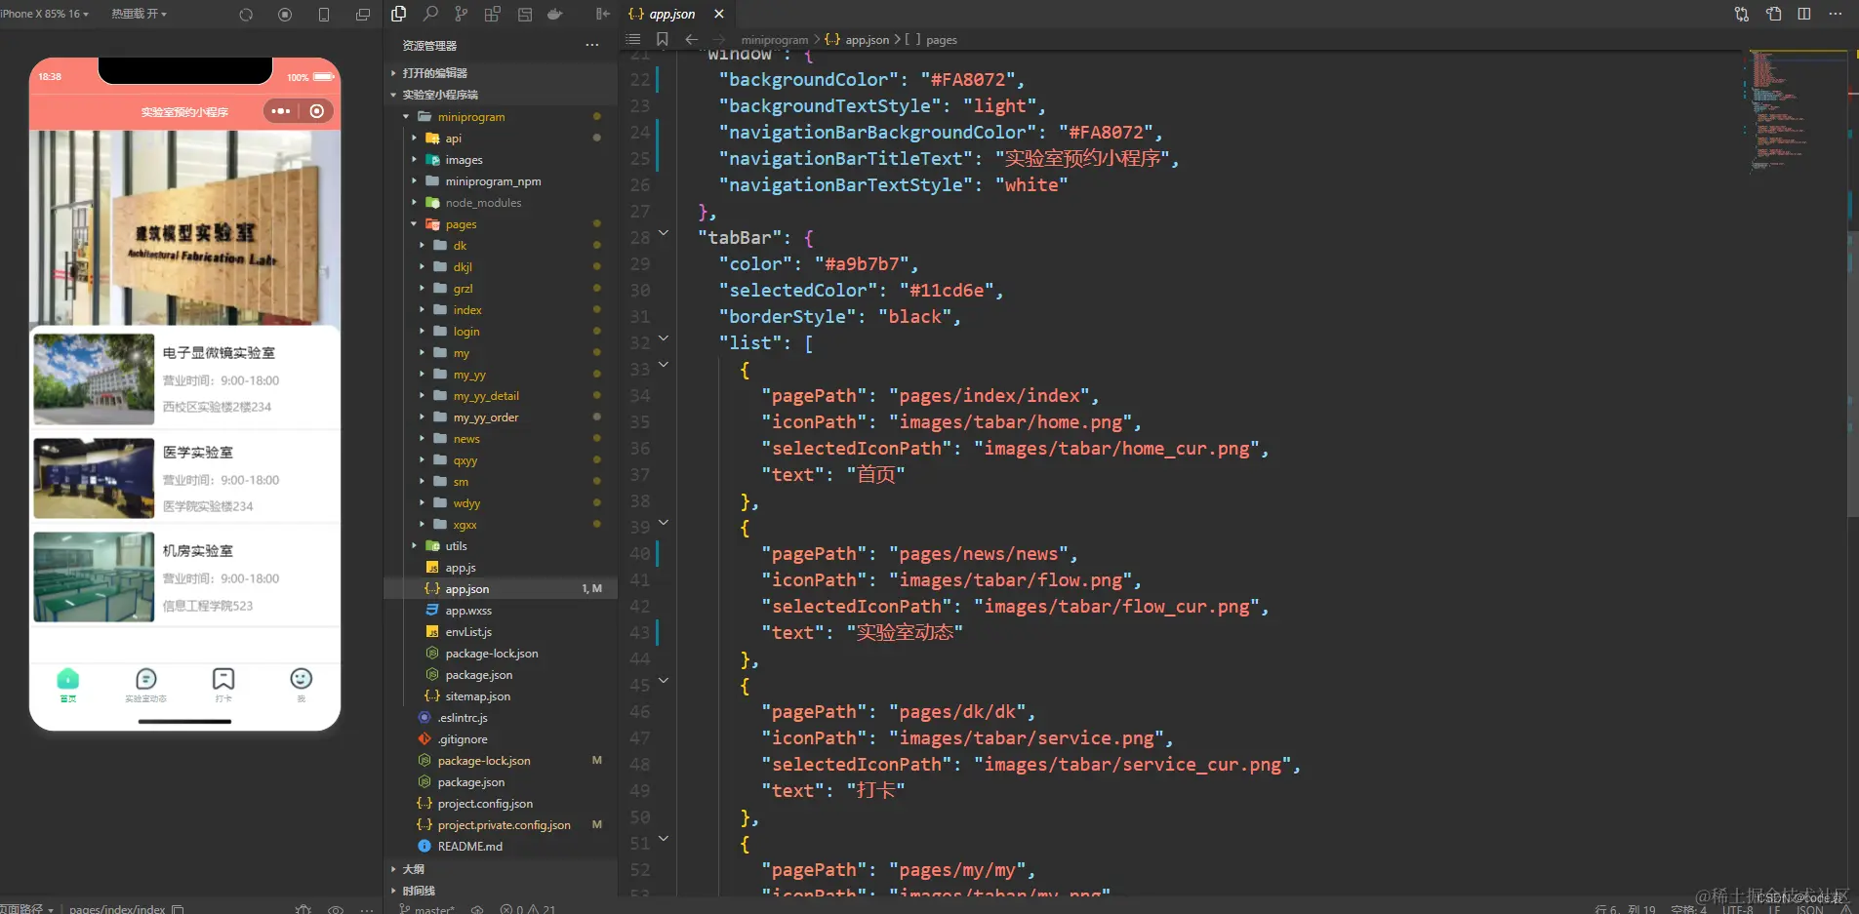1859x914 pixels.
Task: Open the 机房实验室 card in simulator
Action: click(x=185, y=577)
